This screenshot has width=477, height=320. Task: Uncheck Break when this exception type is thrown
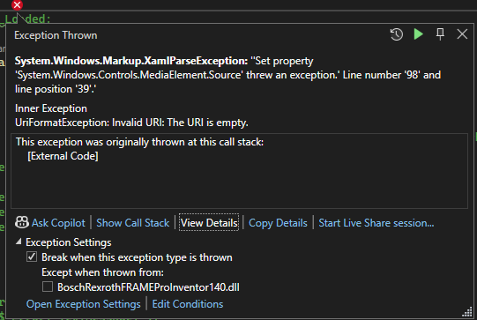(32, 257)
